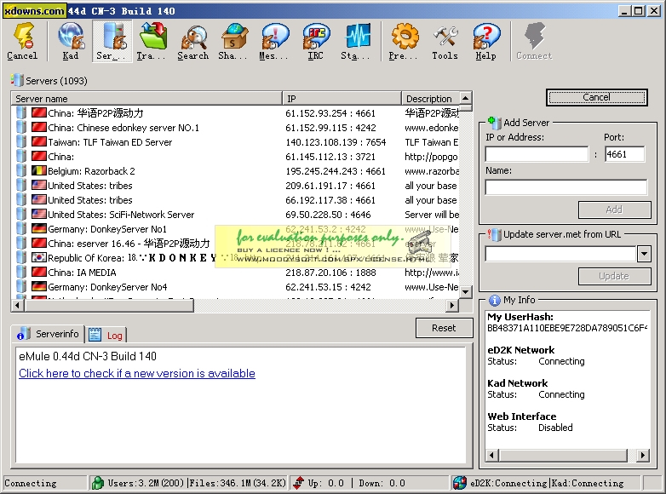The width and height of the screenshot is (666, 494).
Task: Click server list scroll up arrow
Action: pos(466,98)
